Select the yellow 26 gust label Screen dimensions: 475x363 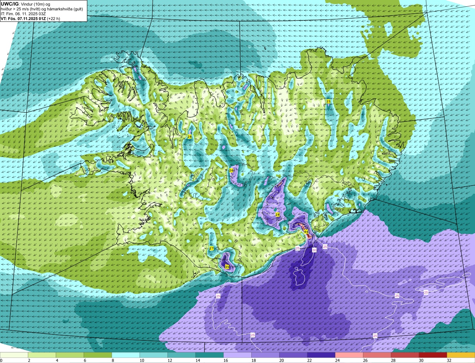coord(231,170)
